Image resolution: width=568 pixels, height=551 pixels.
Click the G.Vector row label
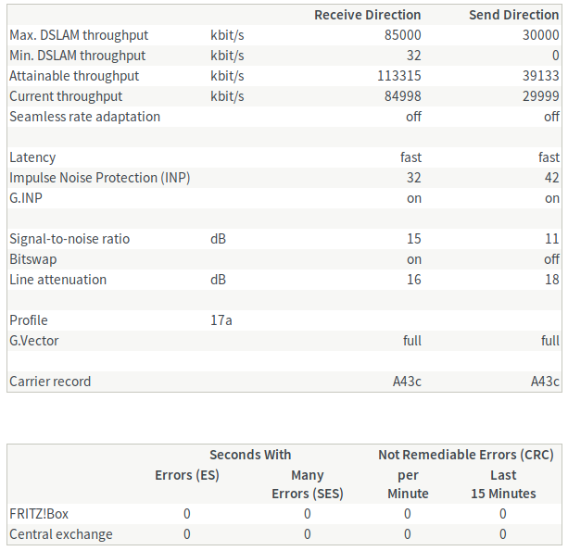point(34,341)
